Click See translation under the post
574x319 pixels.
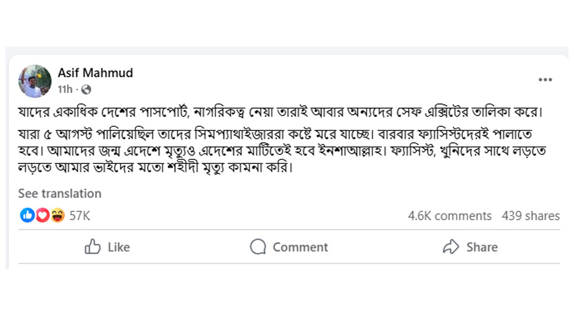(59, 193)
